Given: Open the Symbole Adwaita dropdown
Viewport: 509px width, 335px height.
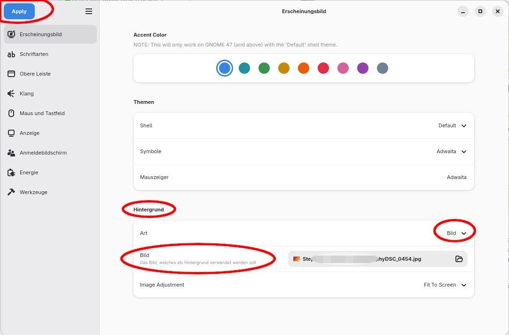Looking at the screenshot, I should pos(451,151).
